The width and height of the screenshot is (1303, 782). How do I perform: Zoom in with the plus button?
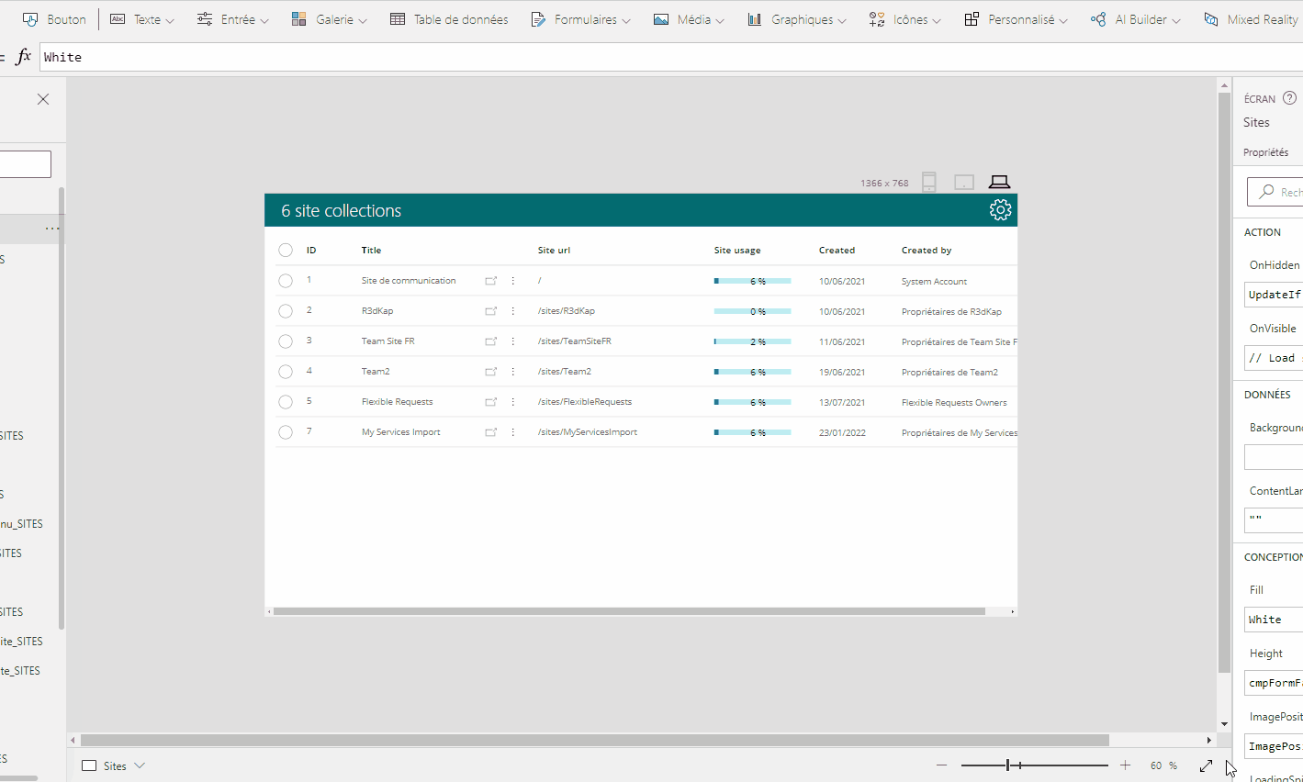coord(1125,765)
